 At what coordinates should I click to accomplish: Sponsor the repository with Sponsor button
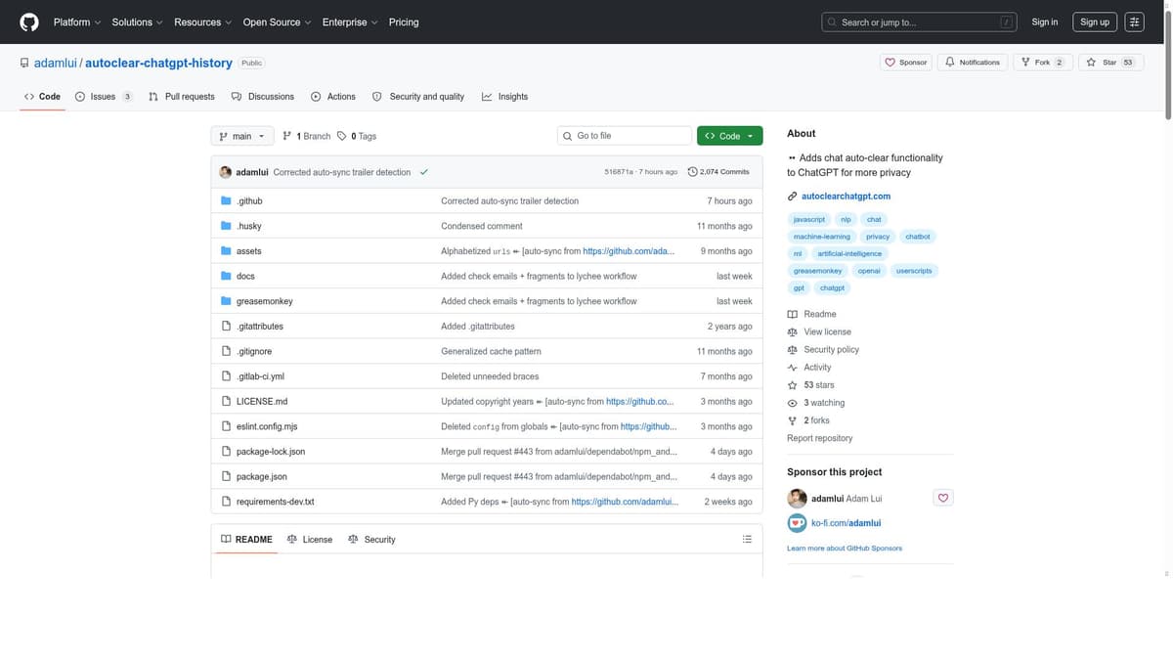tap(906, 62)
